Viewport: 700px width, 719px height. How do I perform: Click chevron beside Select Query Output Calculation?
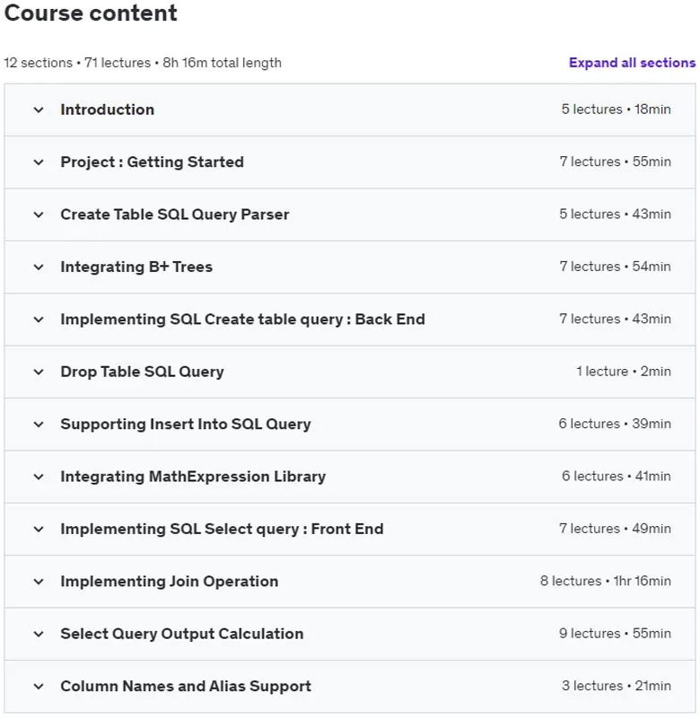click(x=39, y=634)
